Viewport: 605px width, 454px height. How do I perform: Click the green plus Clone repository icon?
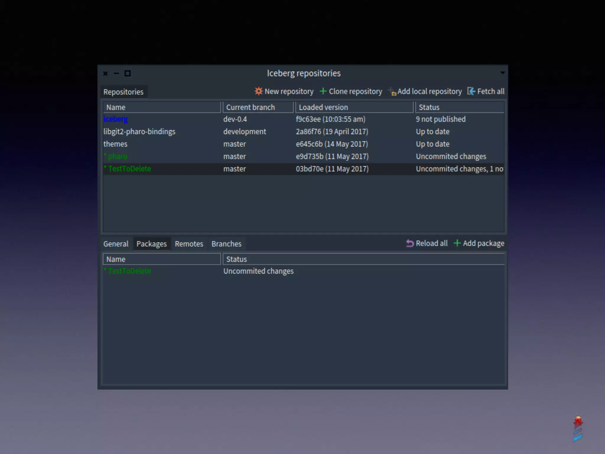(323, 91)
